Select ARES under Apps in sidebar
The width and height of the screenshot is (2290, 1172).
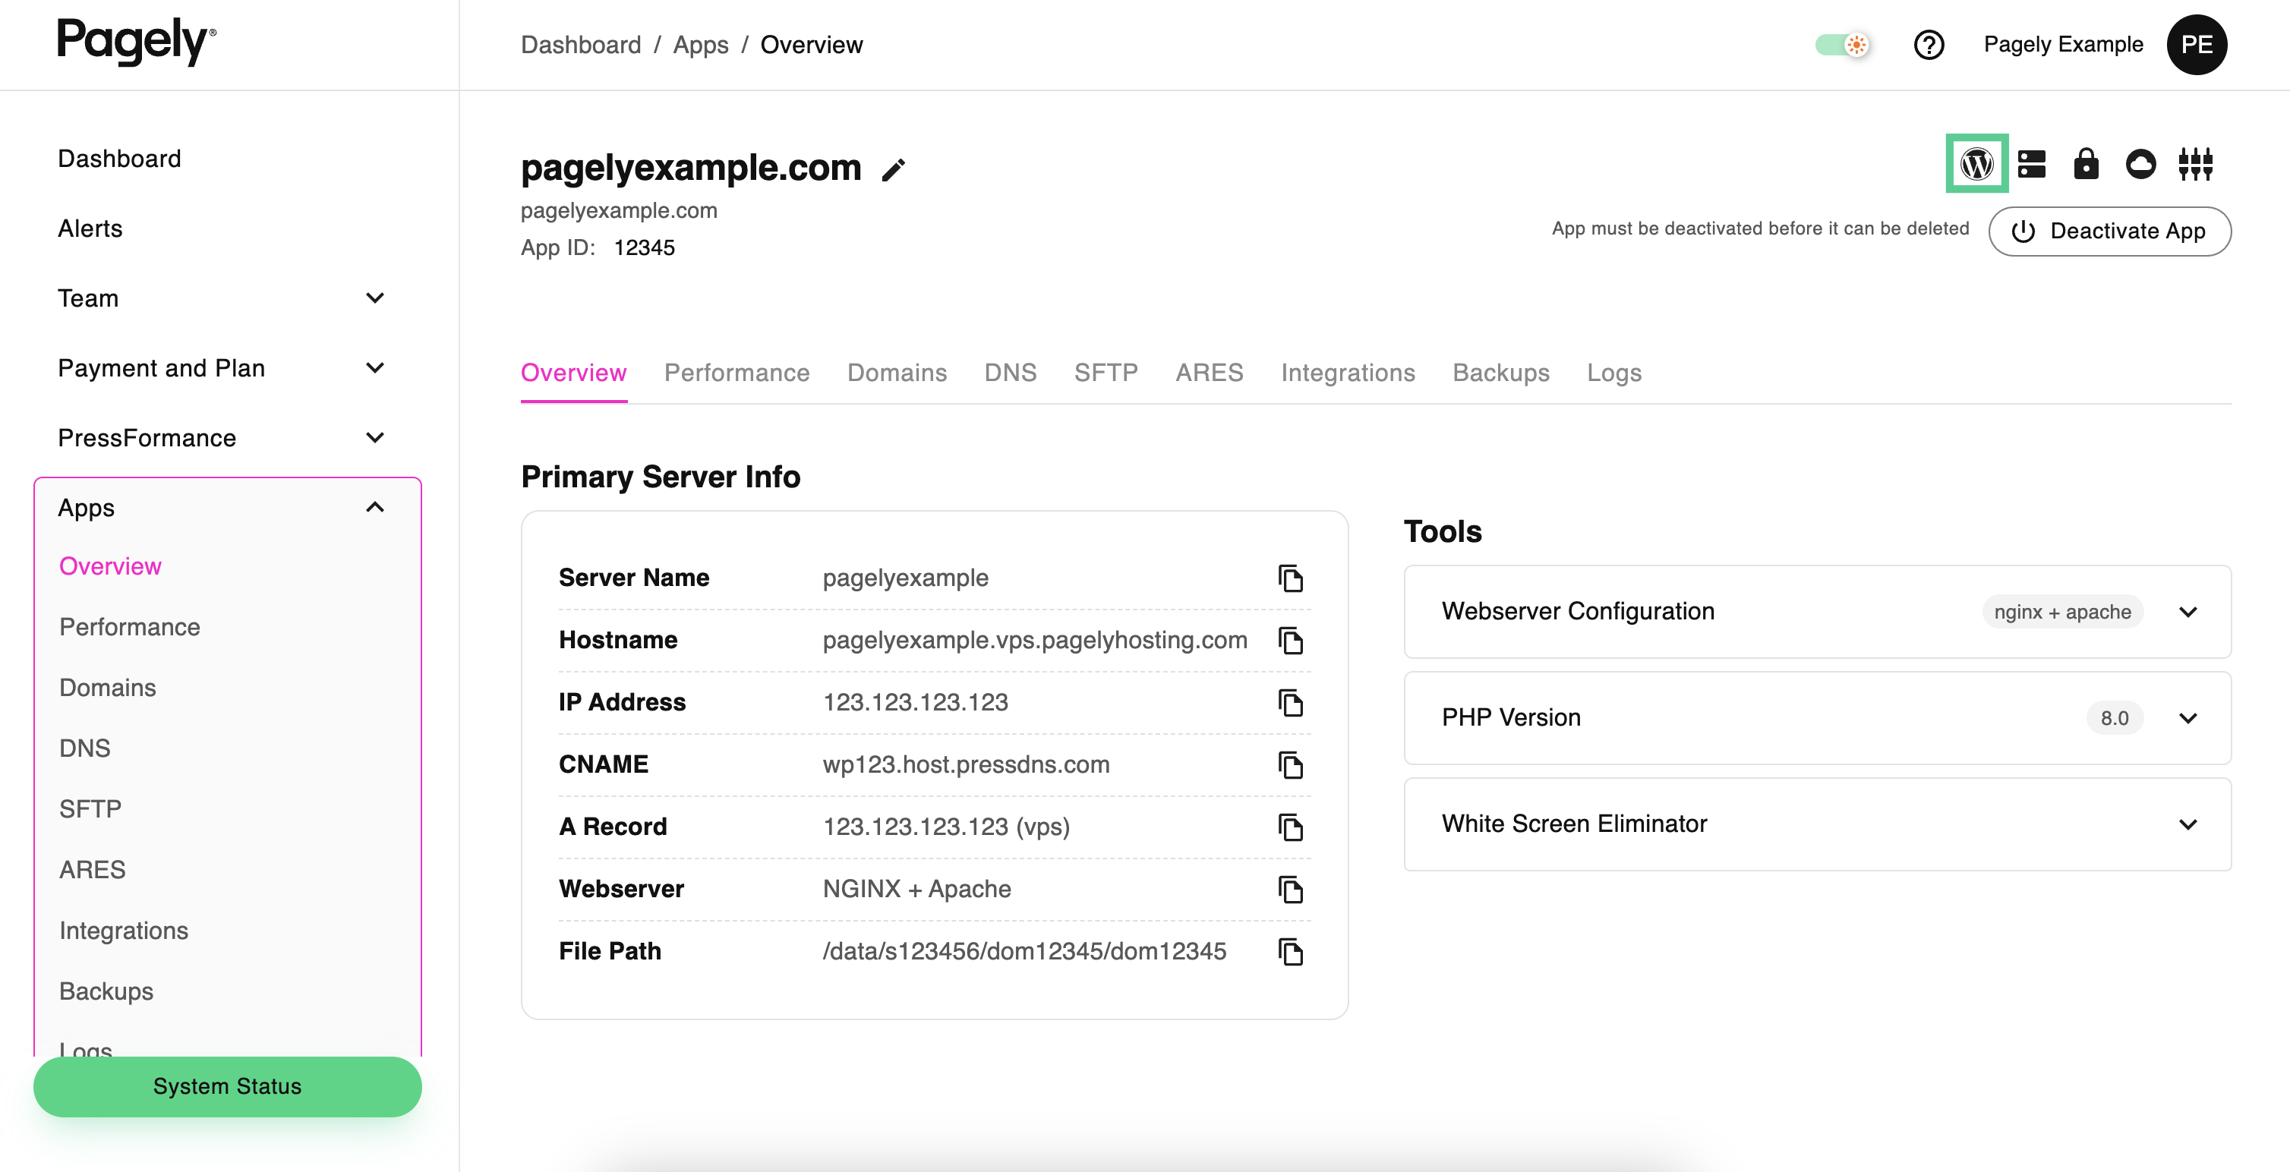point(93,870)
